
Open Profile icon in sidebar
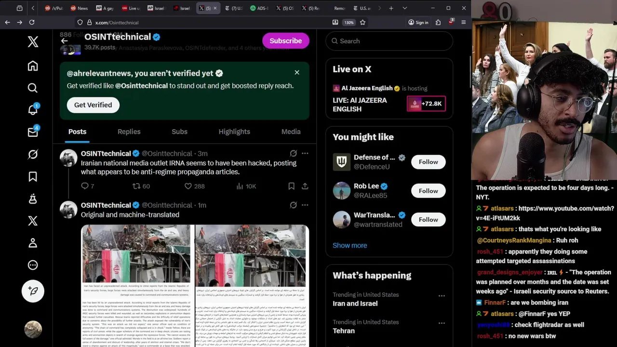point(33,243)
